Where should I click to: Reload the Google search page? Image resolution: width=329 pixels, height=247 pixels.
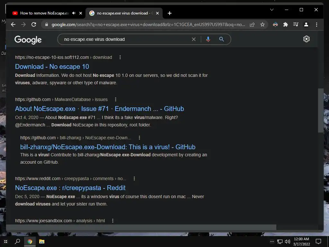[x=34, y=24]
